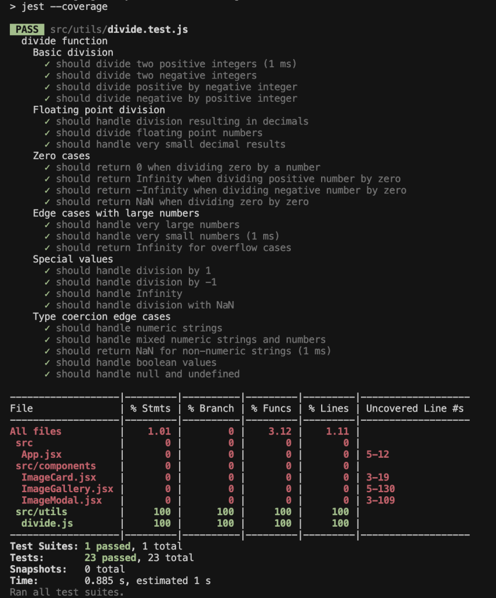
Task: Click checkmark beside "should divide two negative integers"
Action: click(x=47, y=75)
